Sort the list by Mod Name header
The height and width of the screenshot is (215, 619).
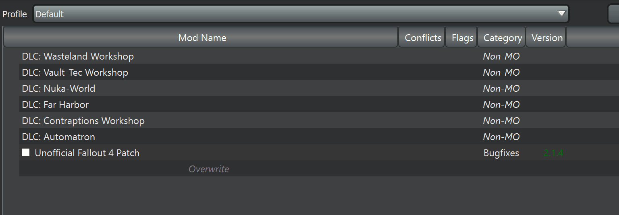click(x=201, y=38)
